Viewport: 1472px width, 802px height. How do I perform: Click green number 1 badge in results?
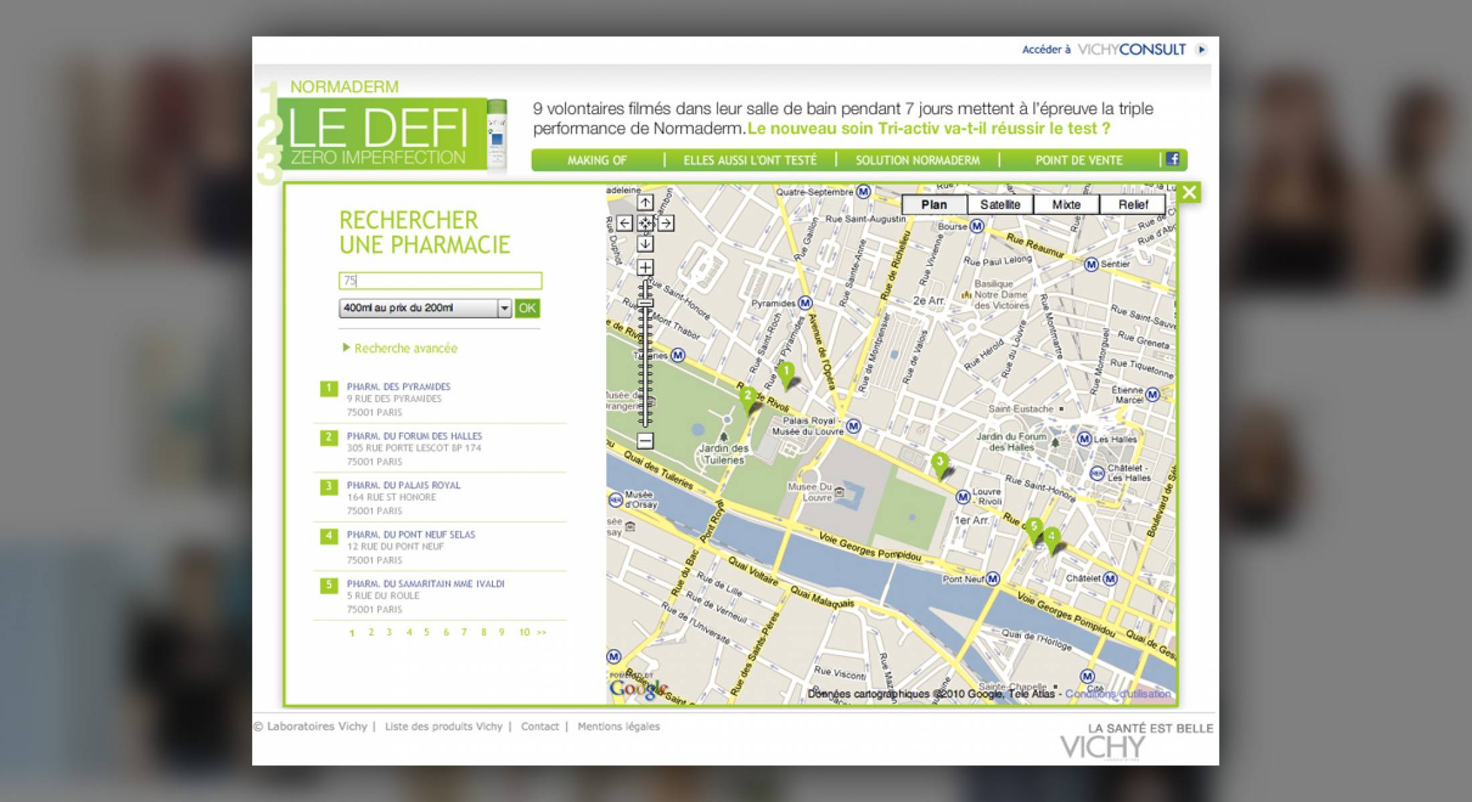(329, 388)
